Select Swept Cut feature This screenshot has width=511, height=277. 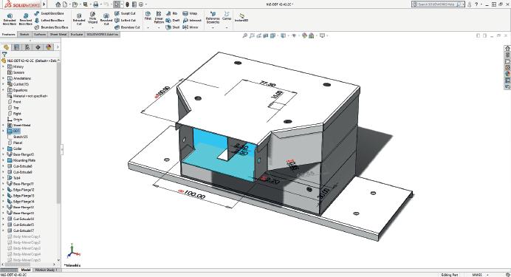(125, 13)
